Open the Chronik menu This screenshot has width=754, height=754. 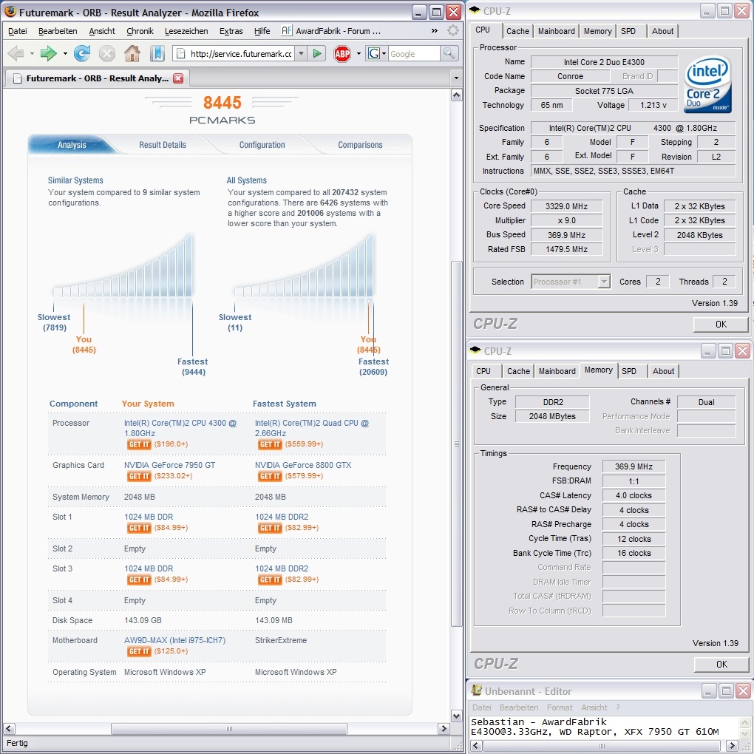click(140, 31)
